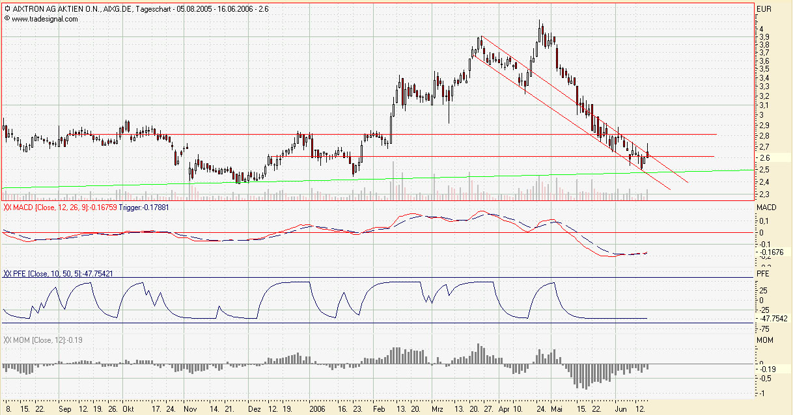The width and height of the screenshot is (793, 415).
Task: Click the Nov label on the date axis
Action: click(190, 410)
